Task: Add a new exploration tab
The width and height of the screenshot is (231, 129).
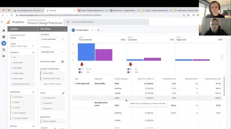Action: 99,30
